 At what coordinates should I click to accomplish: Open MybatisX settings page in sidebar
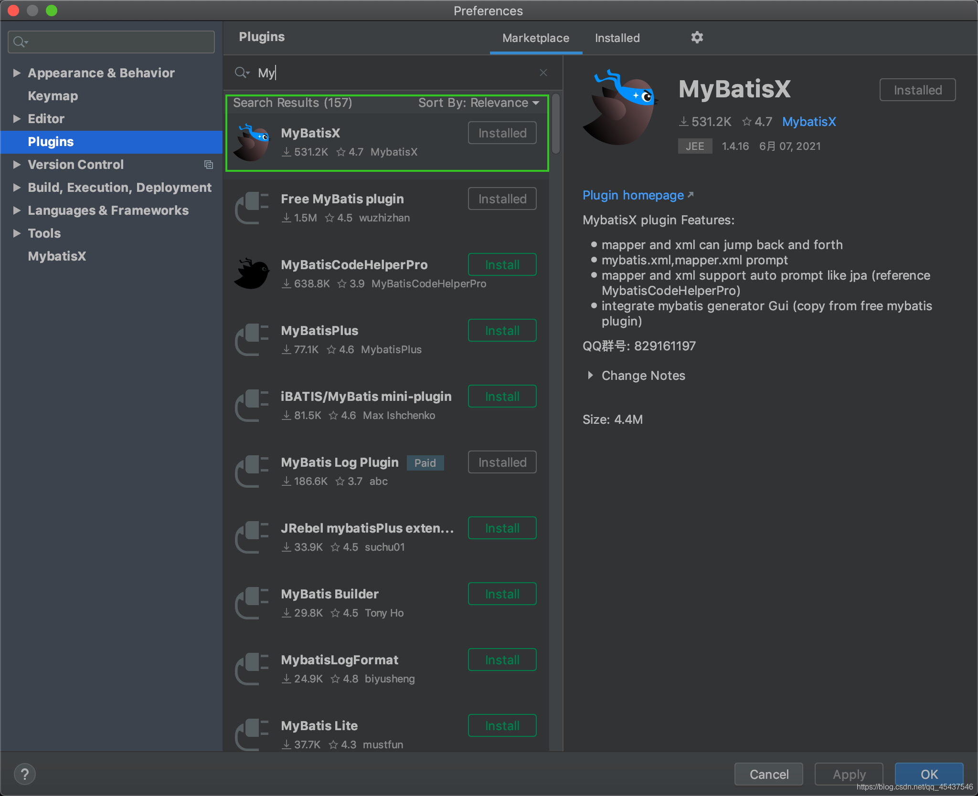click(57, 256)
